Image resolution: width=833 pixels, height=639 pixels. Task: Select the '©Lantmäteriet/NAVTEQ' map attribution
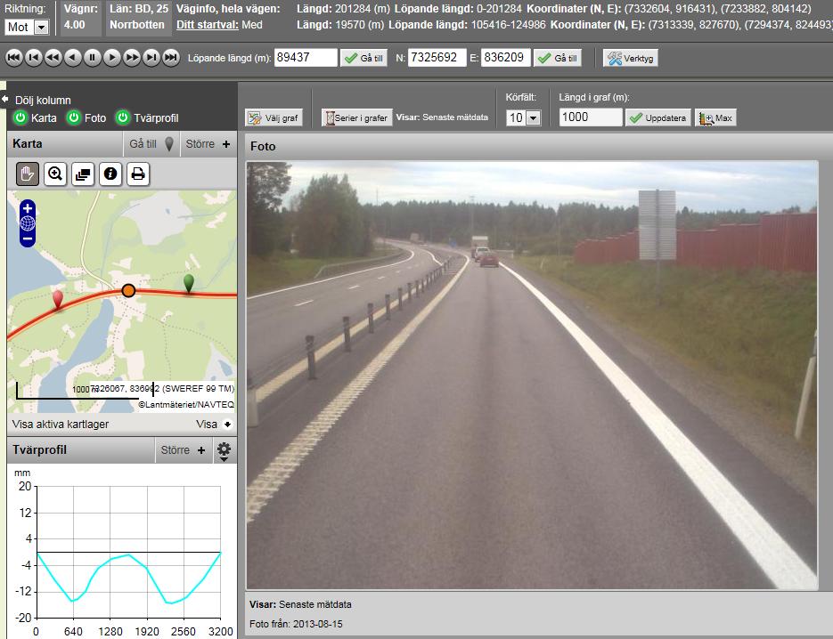(x=186, y=404)
